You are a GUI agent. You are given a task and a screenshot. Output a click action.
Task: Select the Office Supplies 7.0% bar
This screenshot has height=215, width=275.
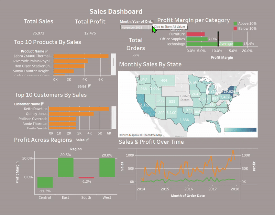click(x=197, y=39)
